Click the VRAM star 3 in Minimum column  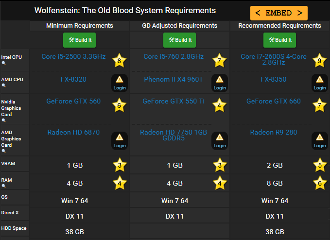pos(120,165)
